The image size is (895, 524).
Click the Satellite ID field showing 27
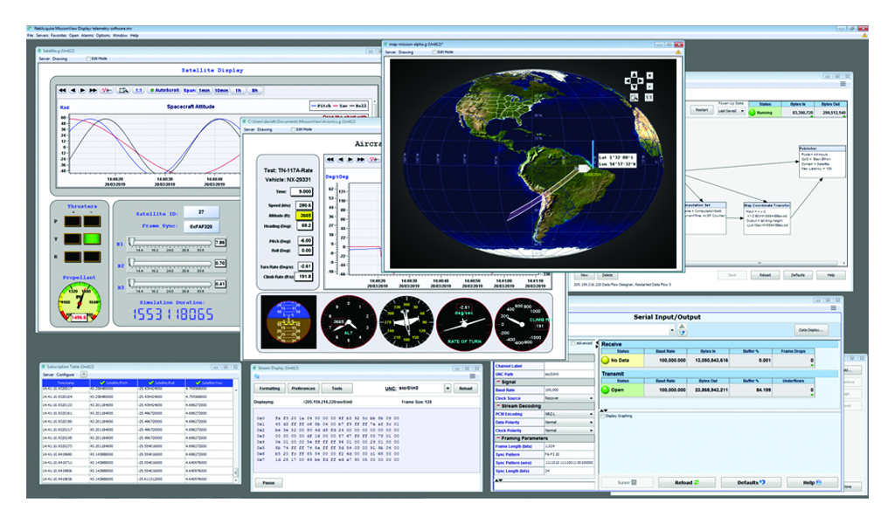tap(201, 211)
